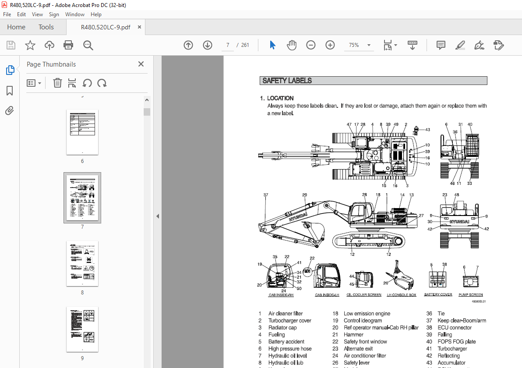This screenshot has height=368, width=522.
Task: Click thumbnail scrollbar up arrow
Action: (x=147, y=100)
